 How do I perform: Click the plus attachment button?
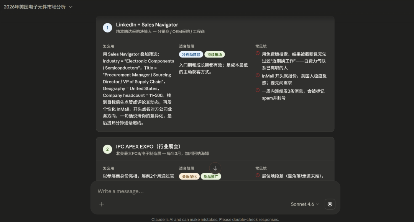click(x=102, y=204)
